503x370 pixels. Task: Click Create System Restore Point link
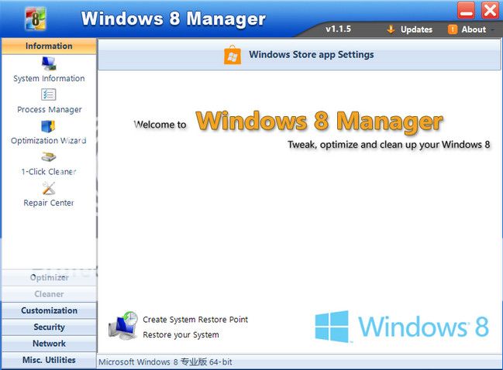point(195,320)
